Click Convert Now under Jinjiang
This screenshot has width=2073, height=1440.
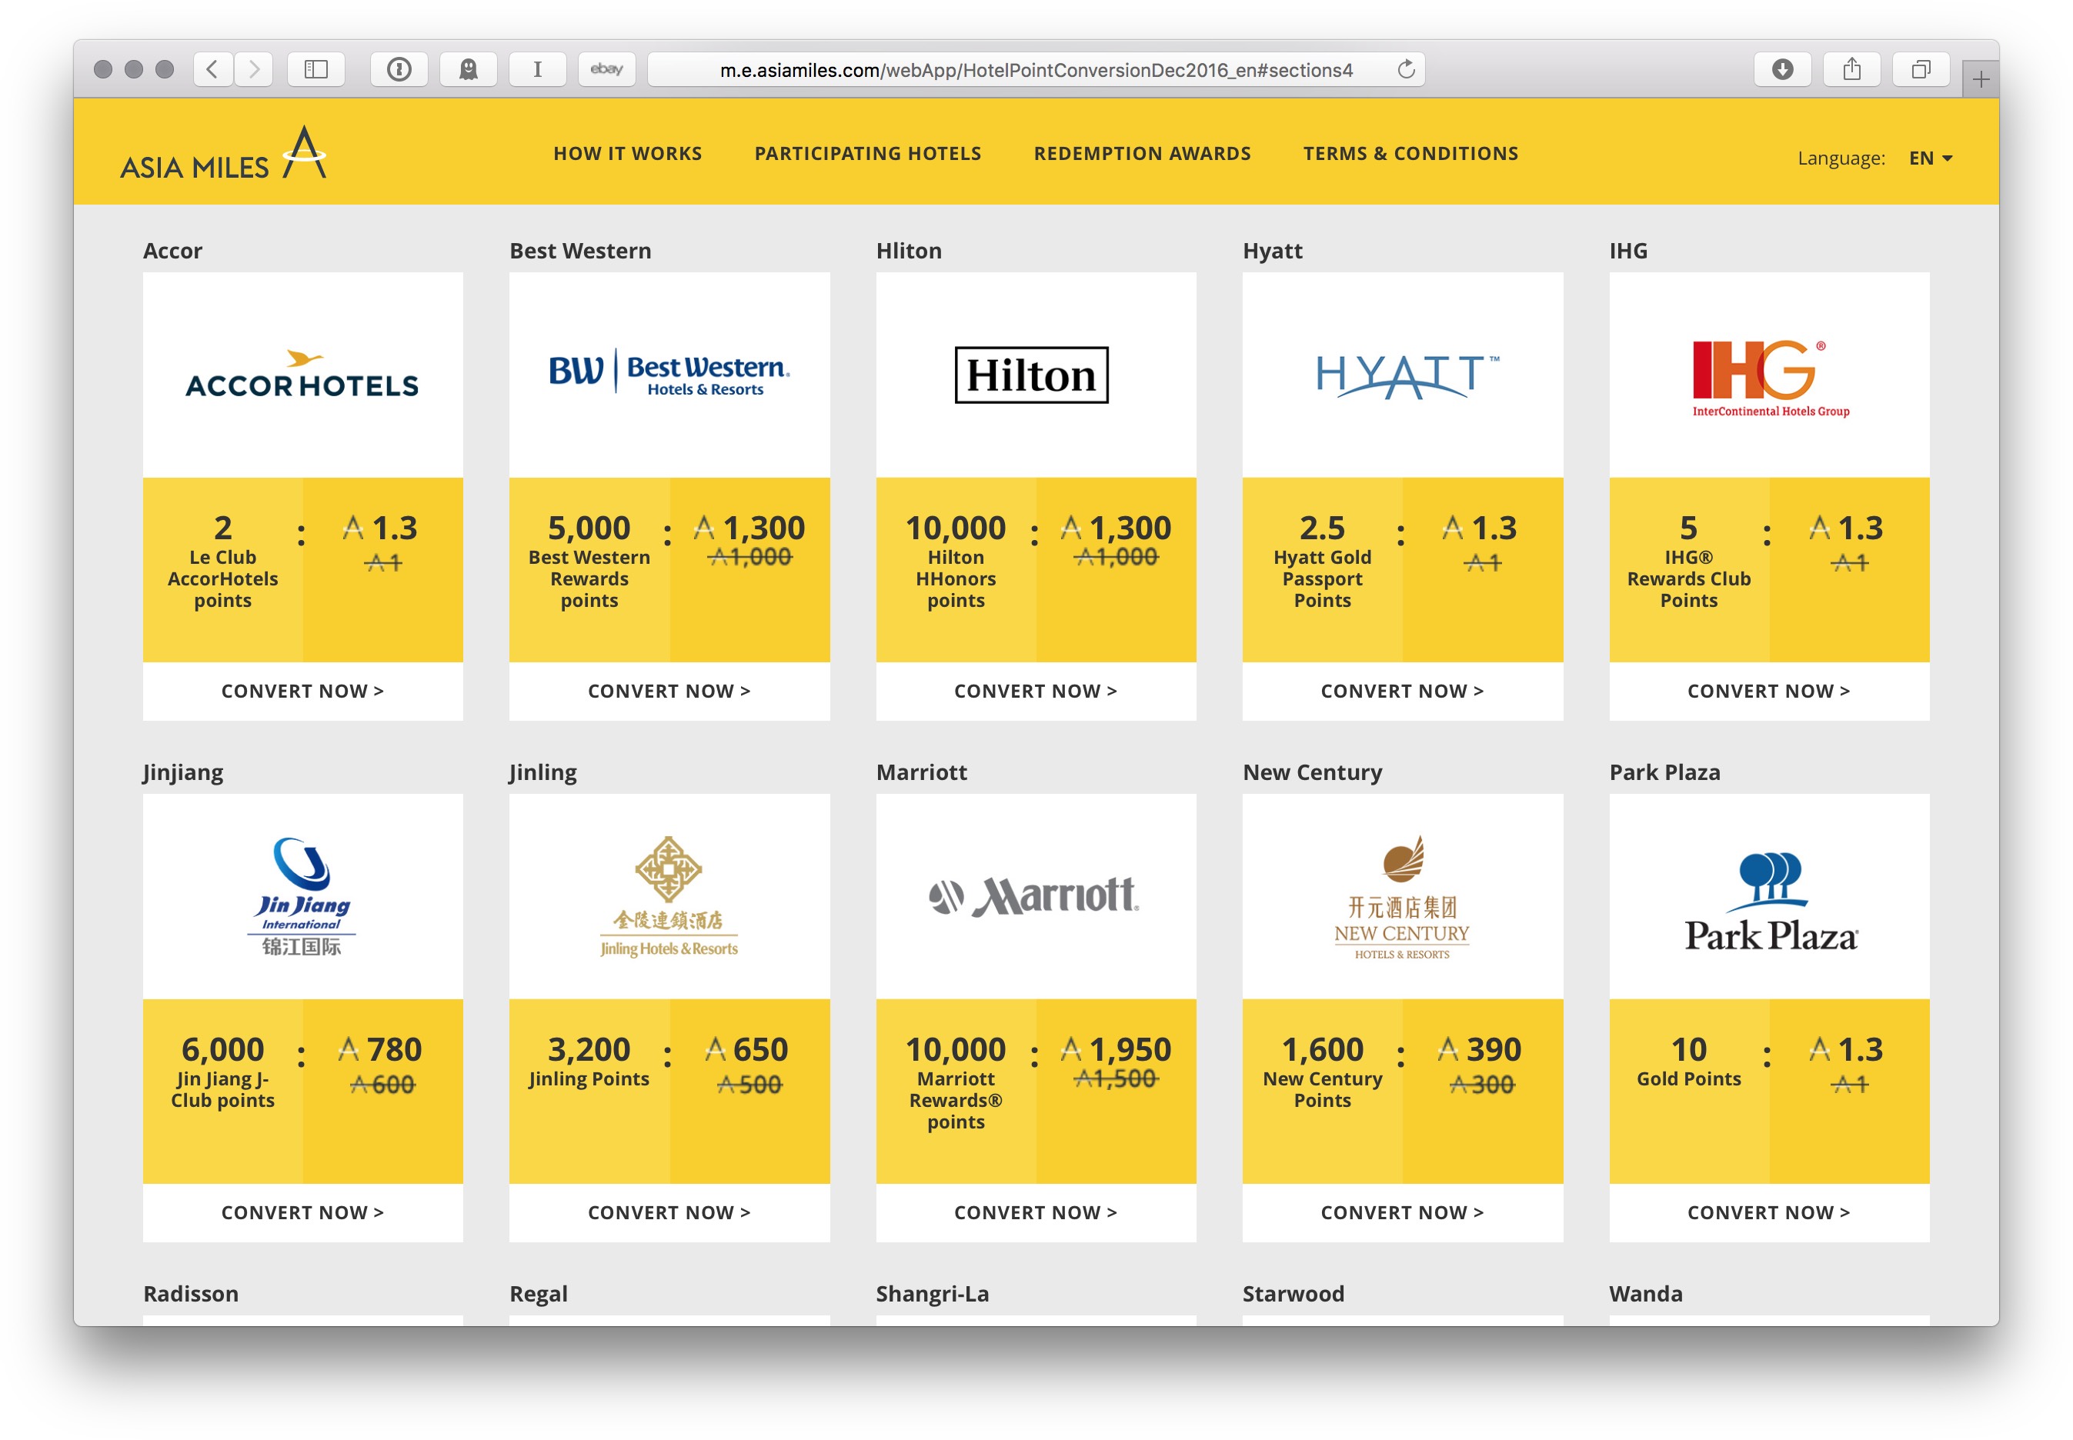pos(302,1212)
